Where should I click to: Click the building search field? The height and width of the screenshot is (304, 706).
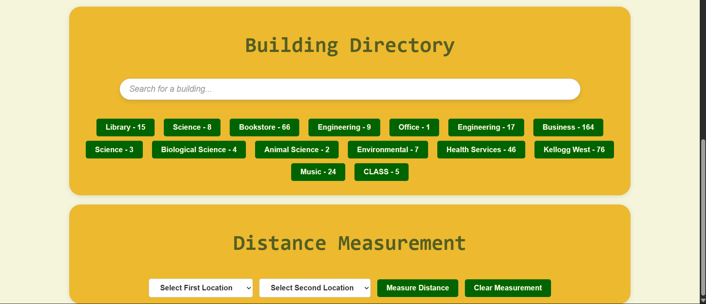350,89
